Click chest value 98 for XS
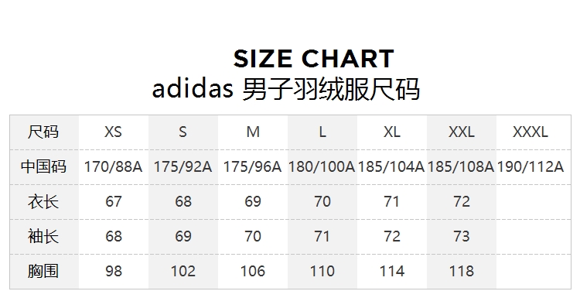This screenshot has height=298, width=580. click(113, 272)
